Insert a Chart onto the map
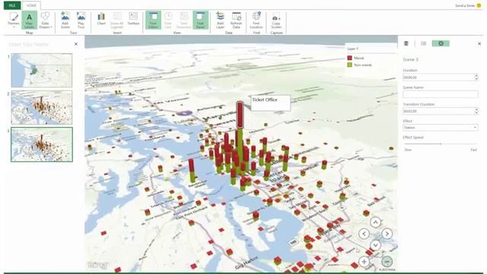 101,18
